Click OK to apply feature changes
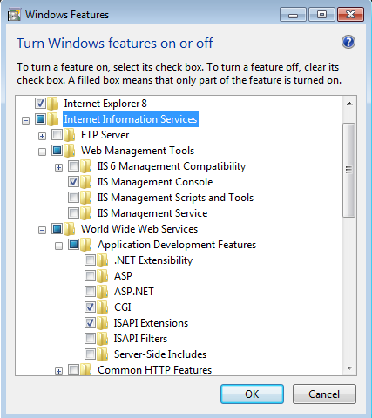 click(252, 394)
